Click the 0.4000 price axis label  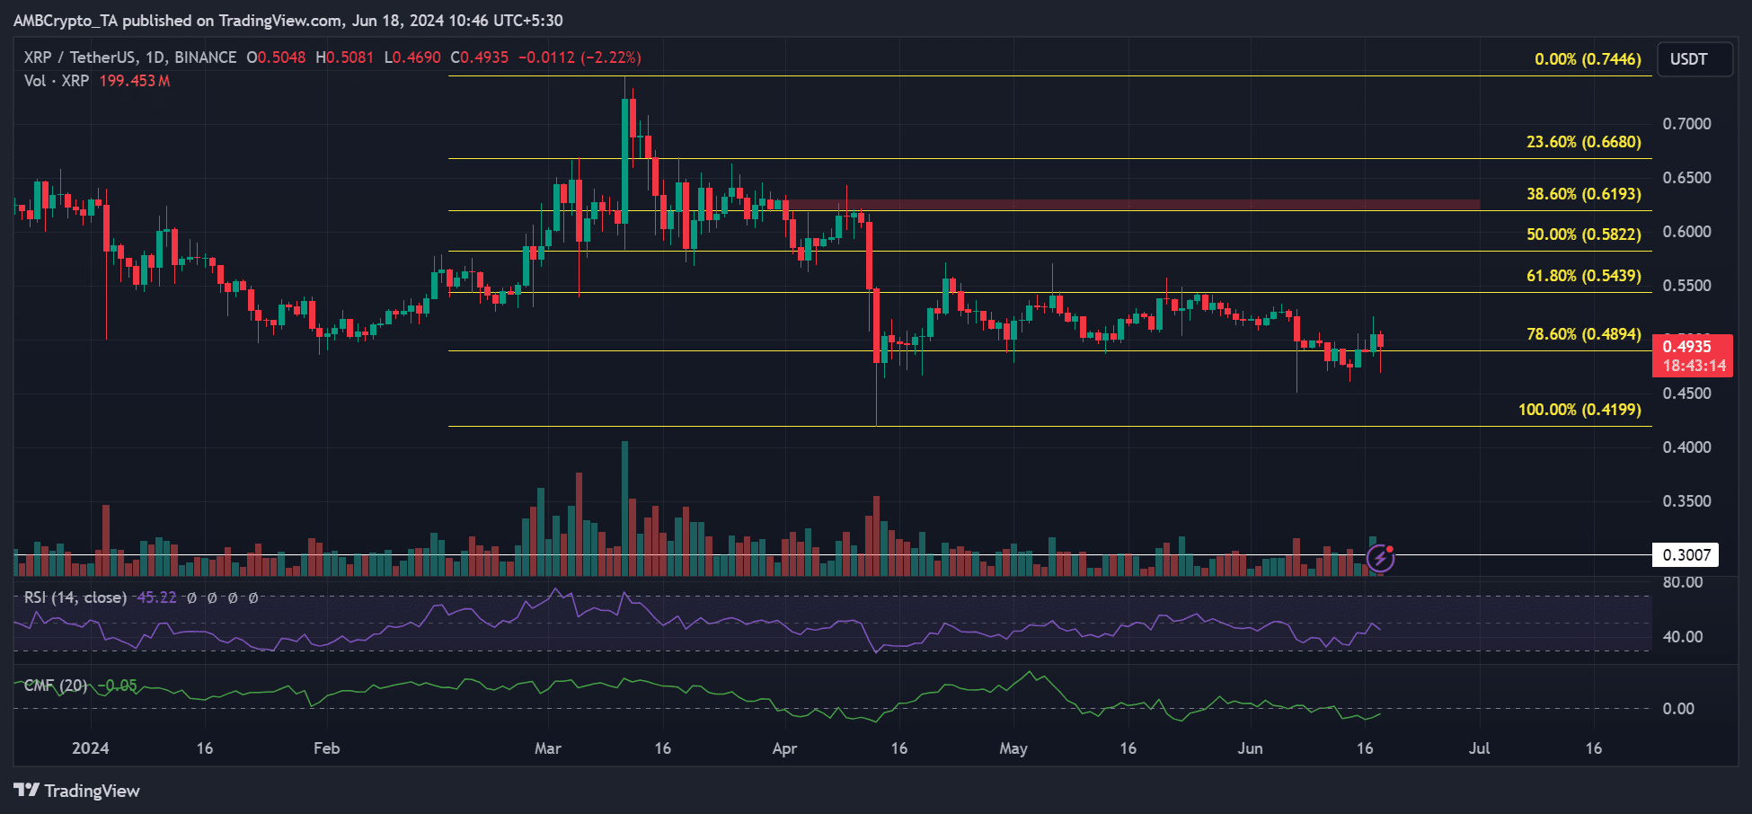click(1686, 447)
